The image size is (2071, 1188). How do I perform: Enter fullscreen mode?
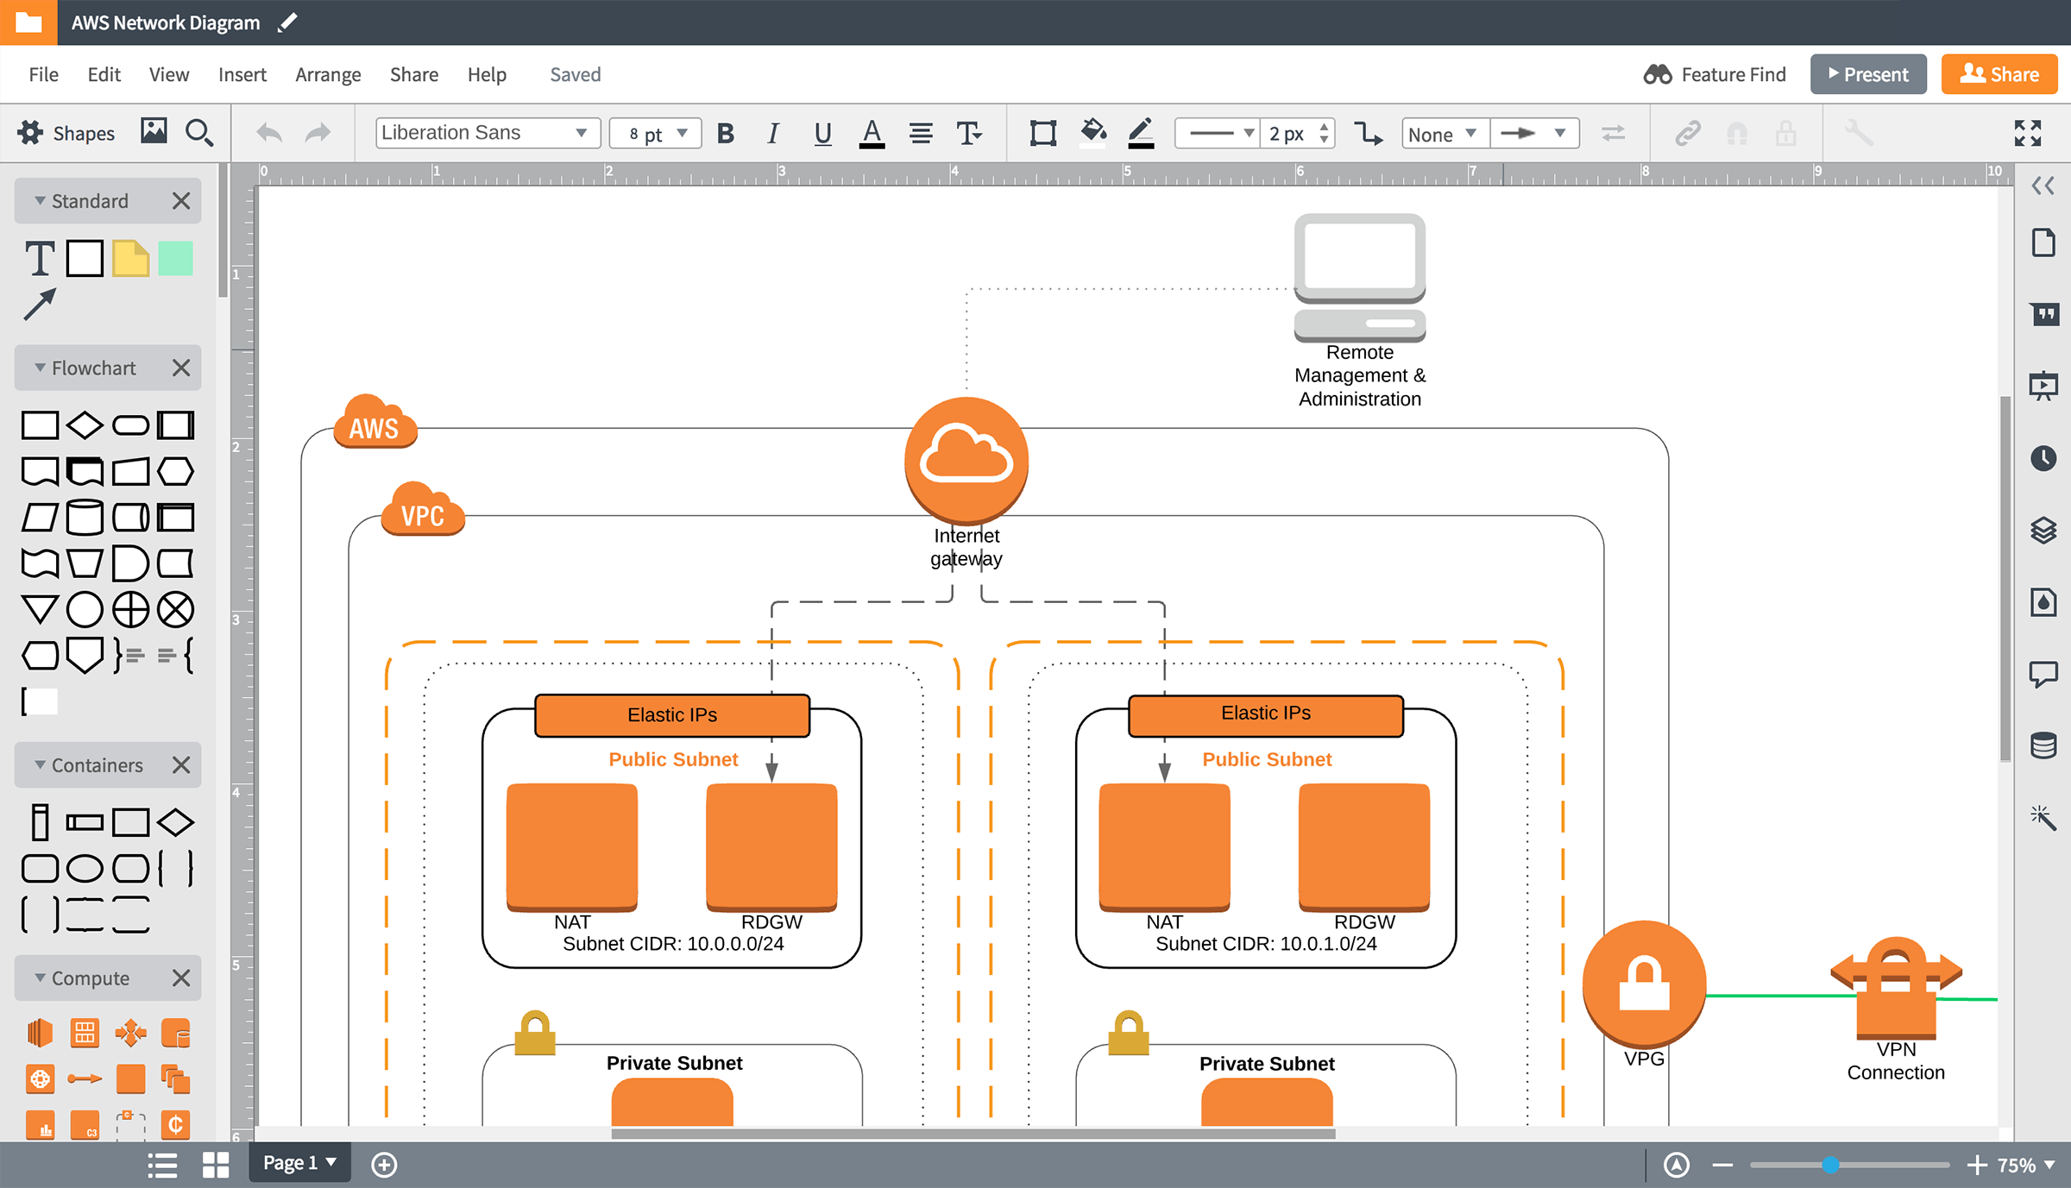coord(2028,133)
